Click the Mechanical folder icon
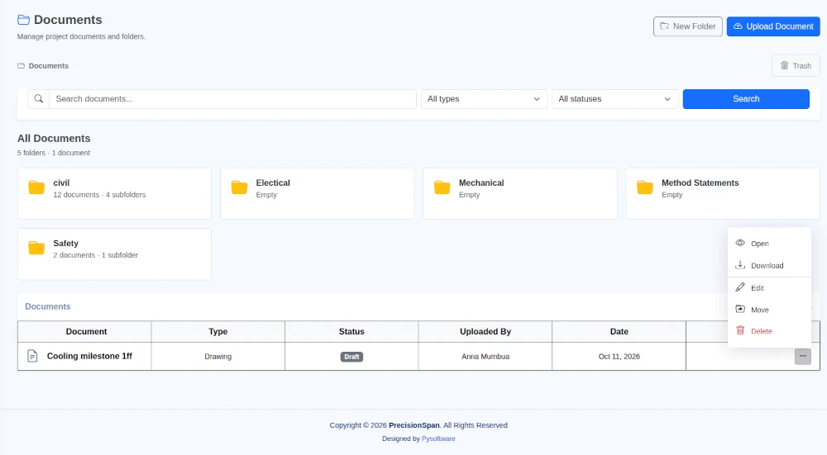Viewport: 827px width, 455px height. coord(442,187)
